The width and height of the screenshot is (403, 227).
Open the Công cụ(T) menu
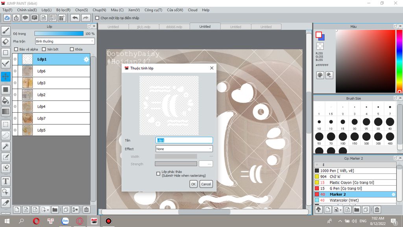pyautogui.click(x=153, y=10)
